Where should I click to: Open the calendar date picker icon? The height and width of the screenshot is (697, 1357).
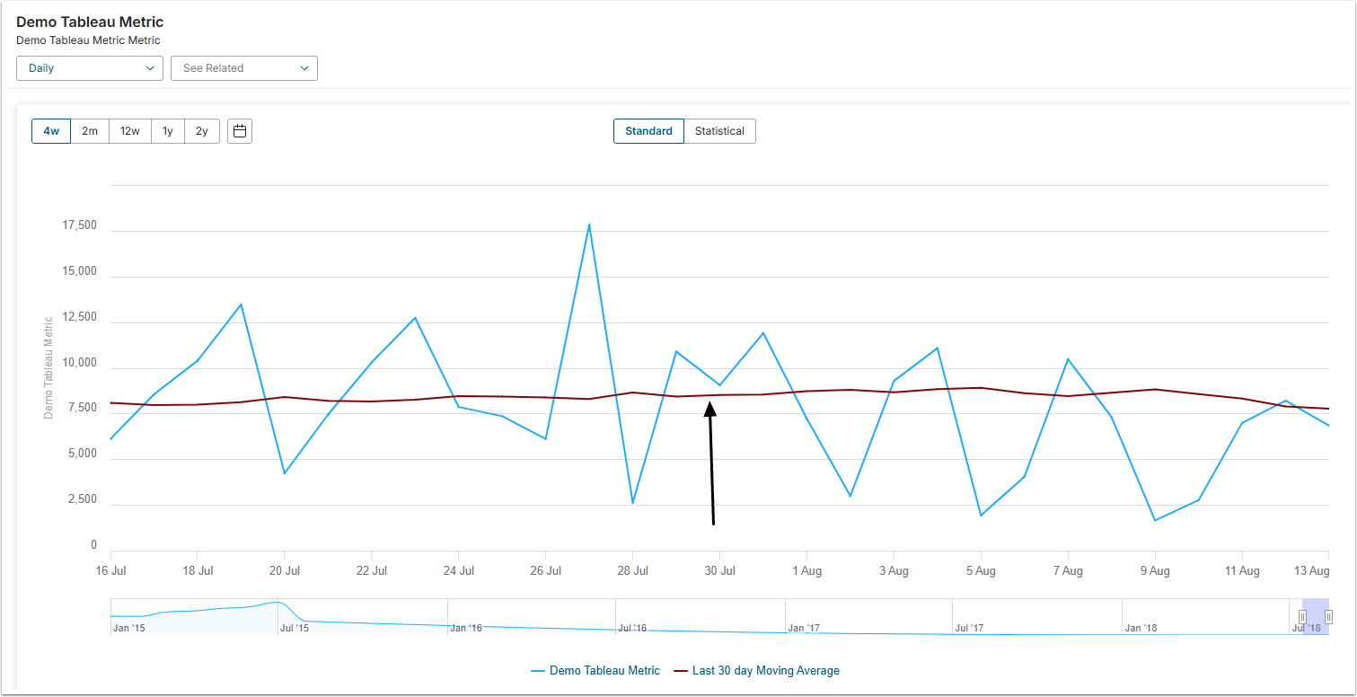240,131
